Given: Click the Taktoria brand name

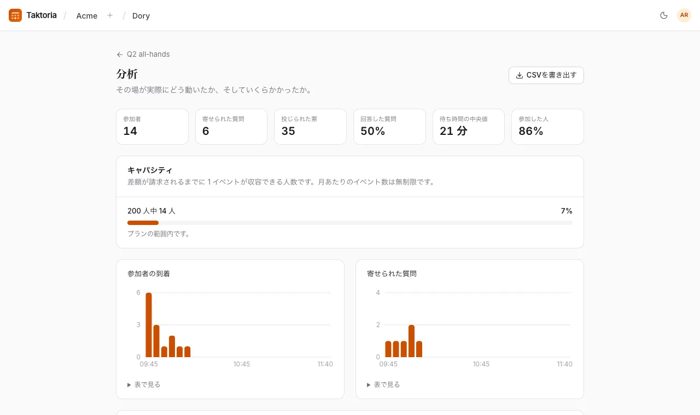Looking at the screenshot, I should (42, 15).
